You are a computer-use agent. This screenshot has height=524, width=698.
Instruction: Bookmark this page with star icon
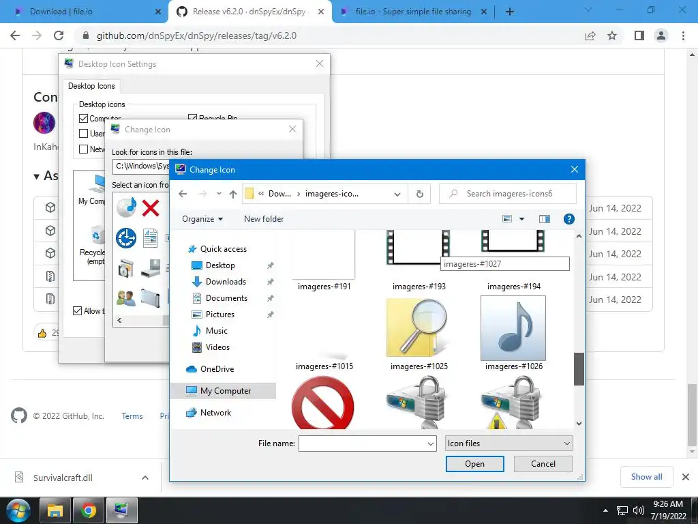click(612, 35)
